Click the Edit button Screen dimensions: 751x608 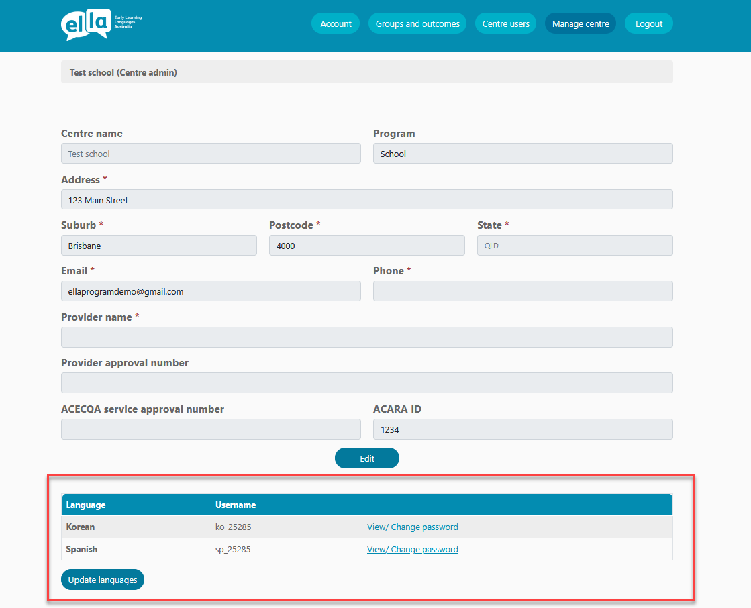click(x=366, y=458)
